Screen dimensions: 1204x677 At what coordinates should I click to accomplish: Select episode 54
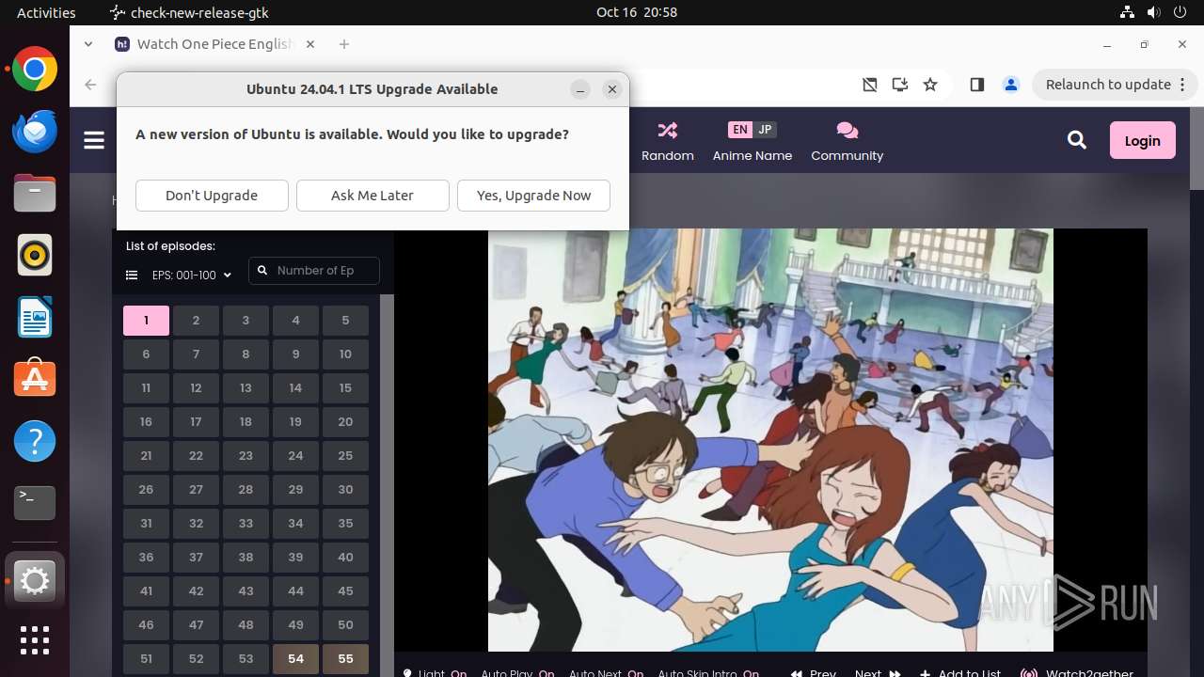pyautogui.click(x=295, y=659)
